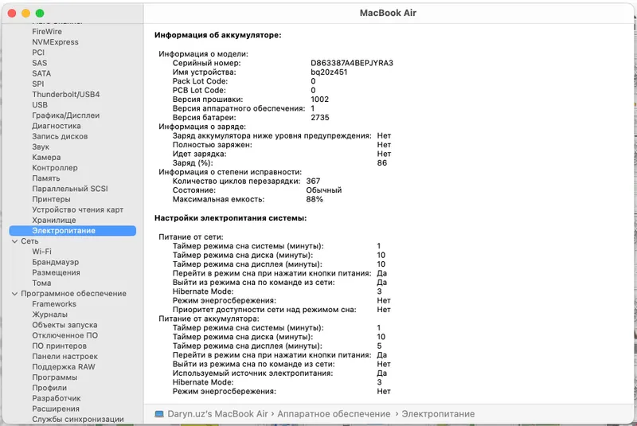The width and height of the screenshot is (637, 426).
Task: Select Разработчик in the sidebar
Action: pos(57,398)
